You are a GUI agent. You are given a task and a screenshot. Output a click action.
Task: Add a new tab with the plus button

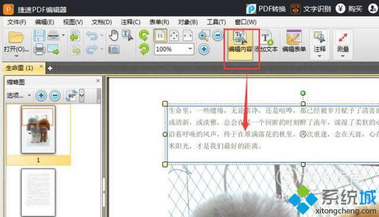[x=50, y=68]
